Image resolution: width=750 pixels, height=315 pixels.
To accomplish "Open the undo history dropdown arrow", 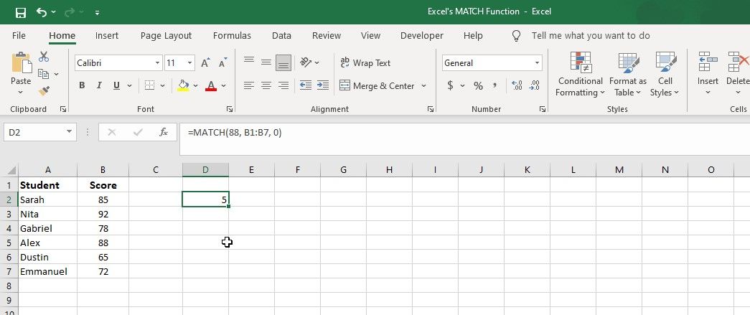I will pos(53,12).
